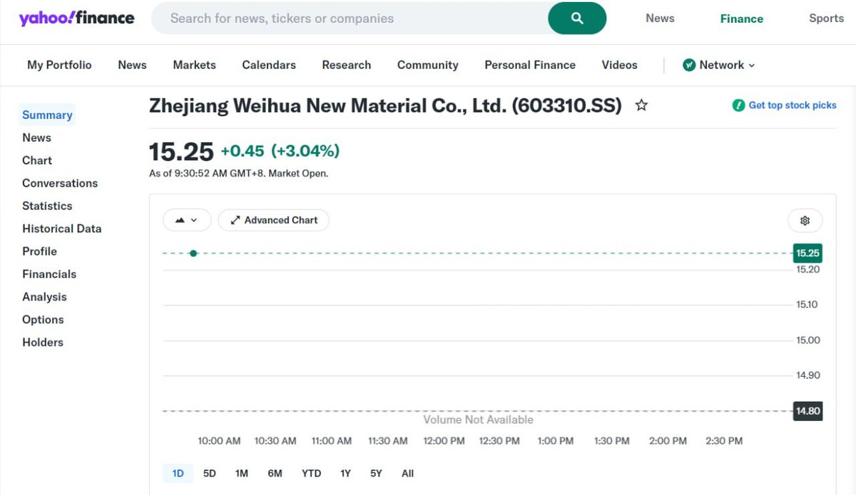The image size is (856, 495).
Task: Select News in left sidebar
Action: 36,137
